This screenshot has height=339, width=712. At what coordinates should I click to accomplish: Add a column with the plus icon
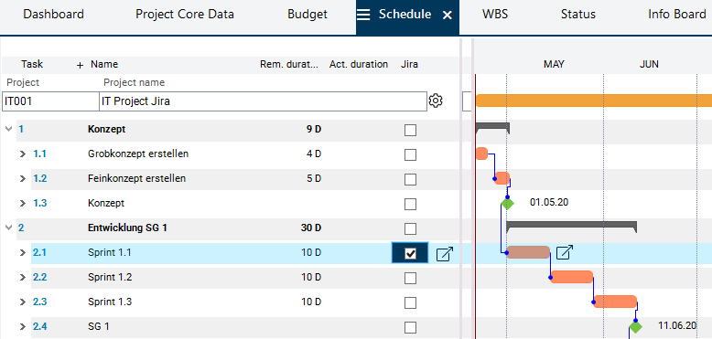click(x=80, y=65)
